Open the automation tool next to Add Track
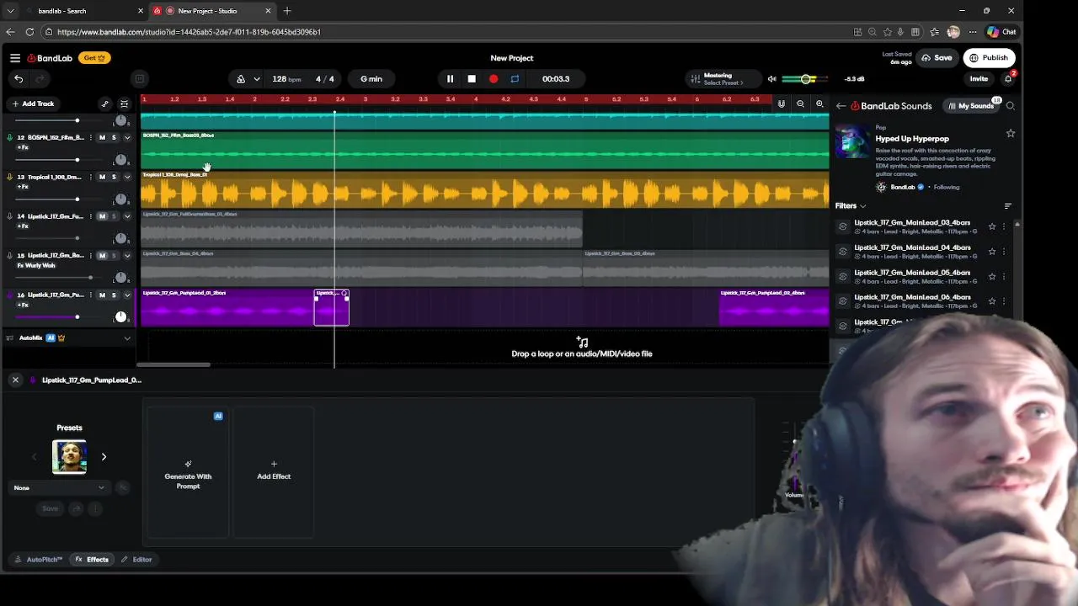The width and height of the screenshot is (1078, 606). tap(104, 104)
